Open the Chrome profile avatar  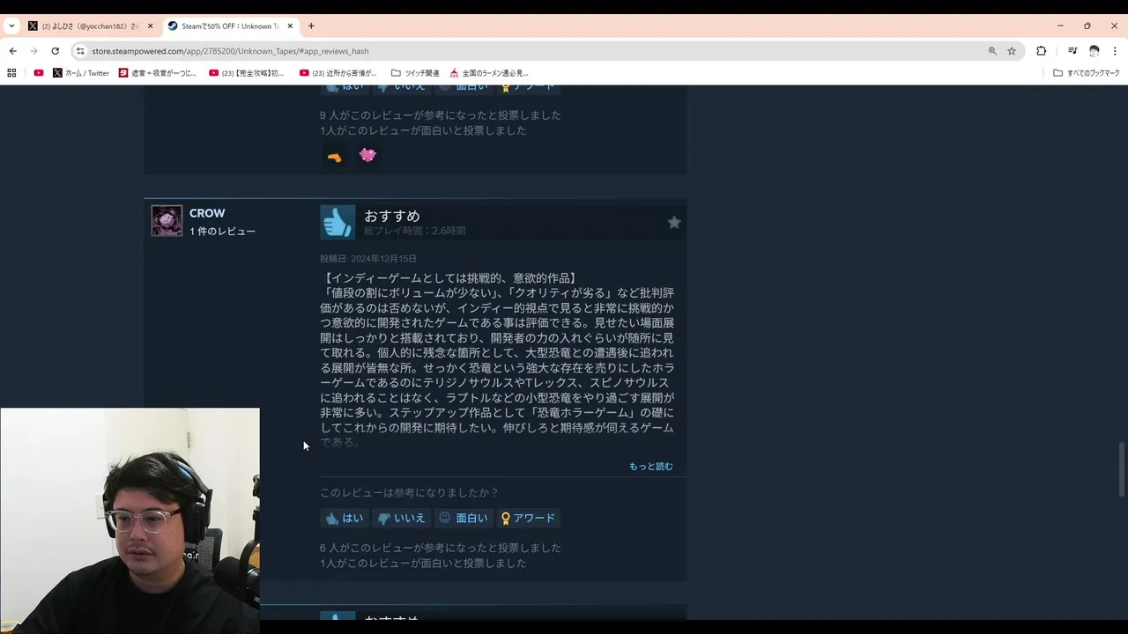pos(1094,51)
